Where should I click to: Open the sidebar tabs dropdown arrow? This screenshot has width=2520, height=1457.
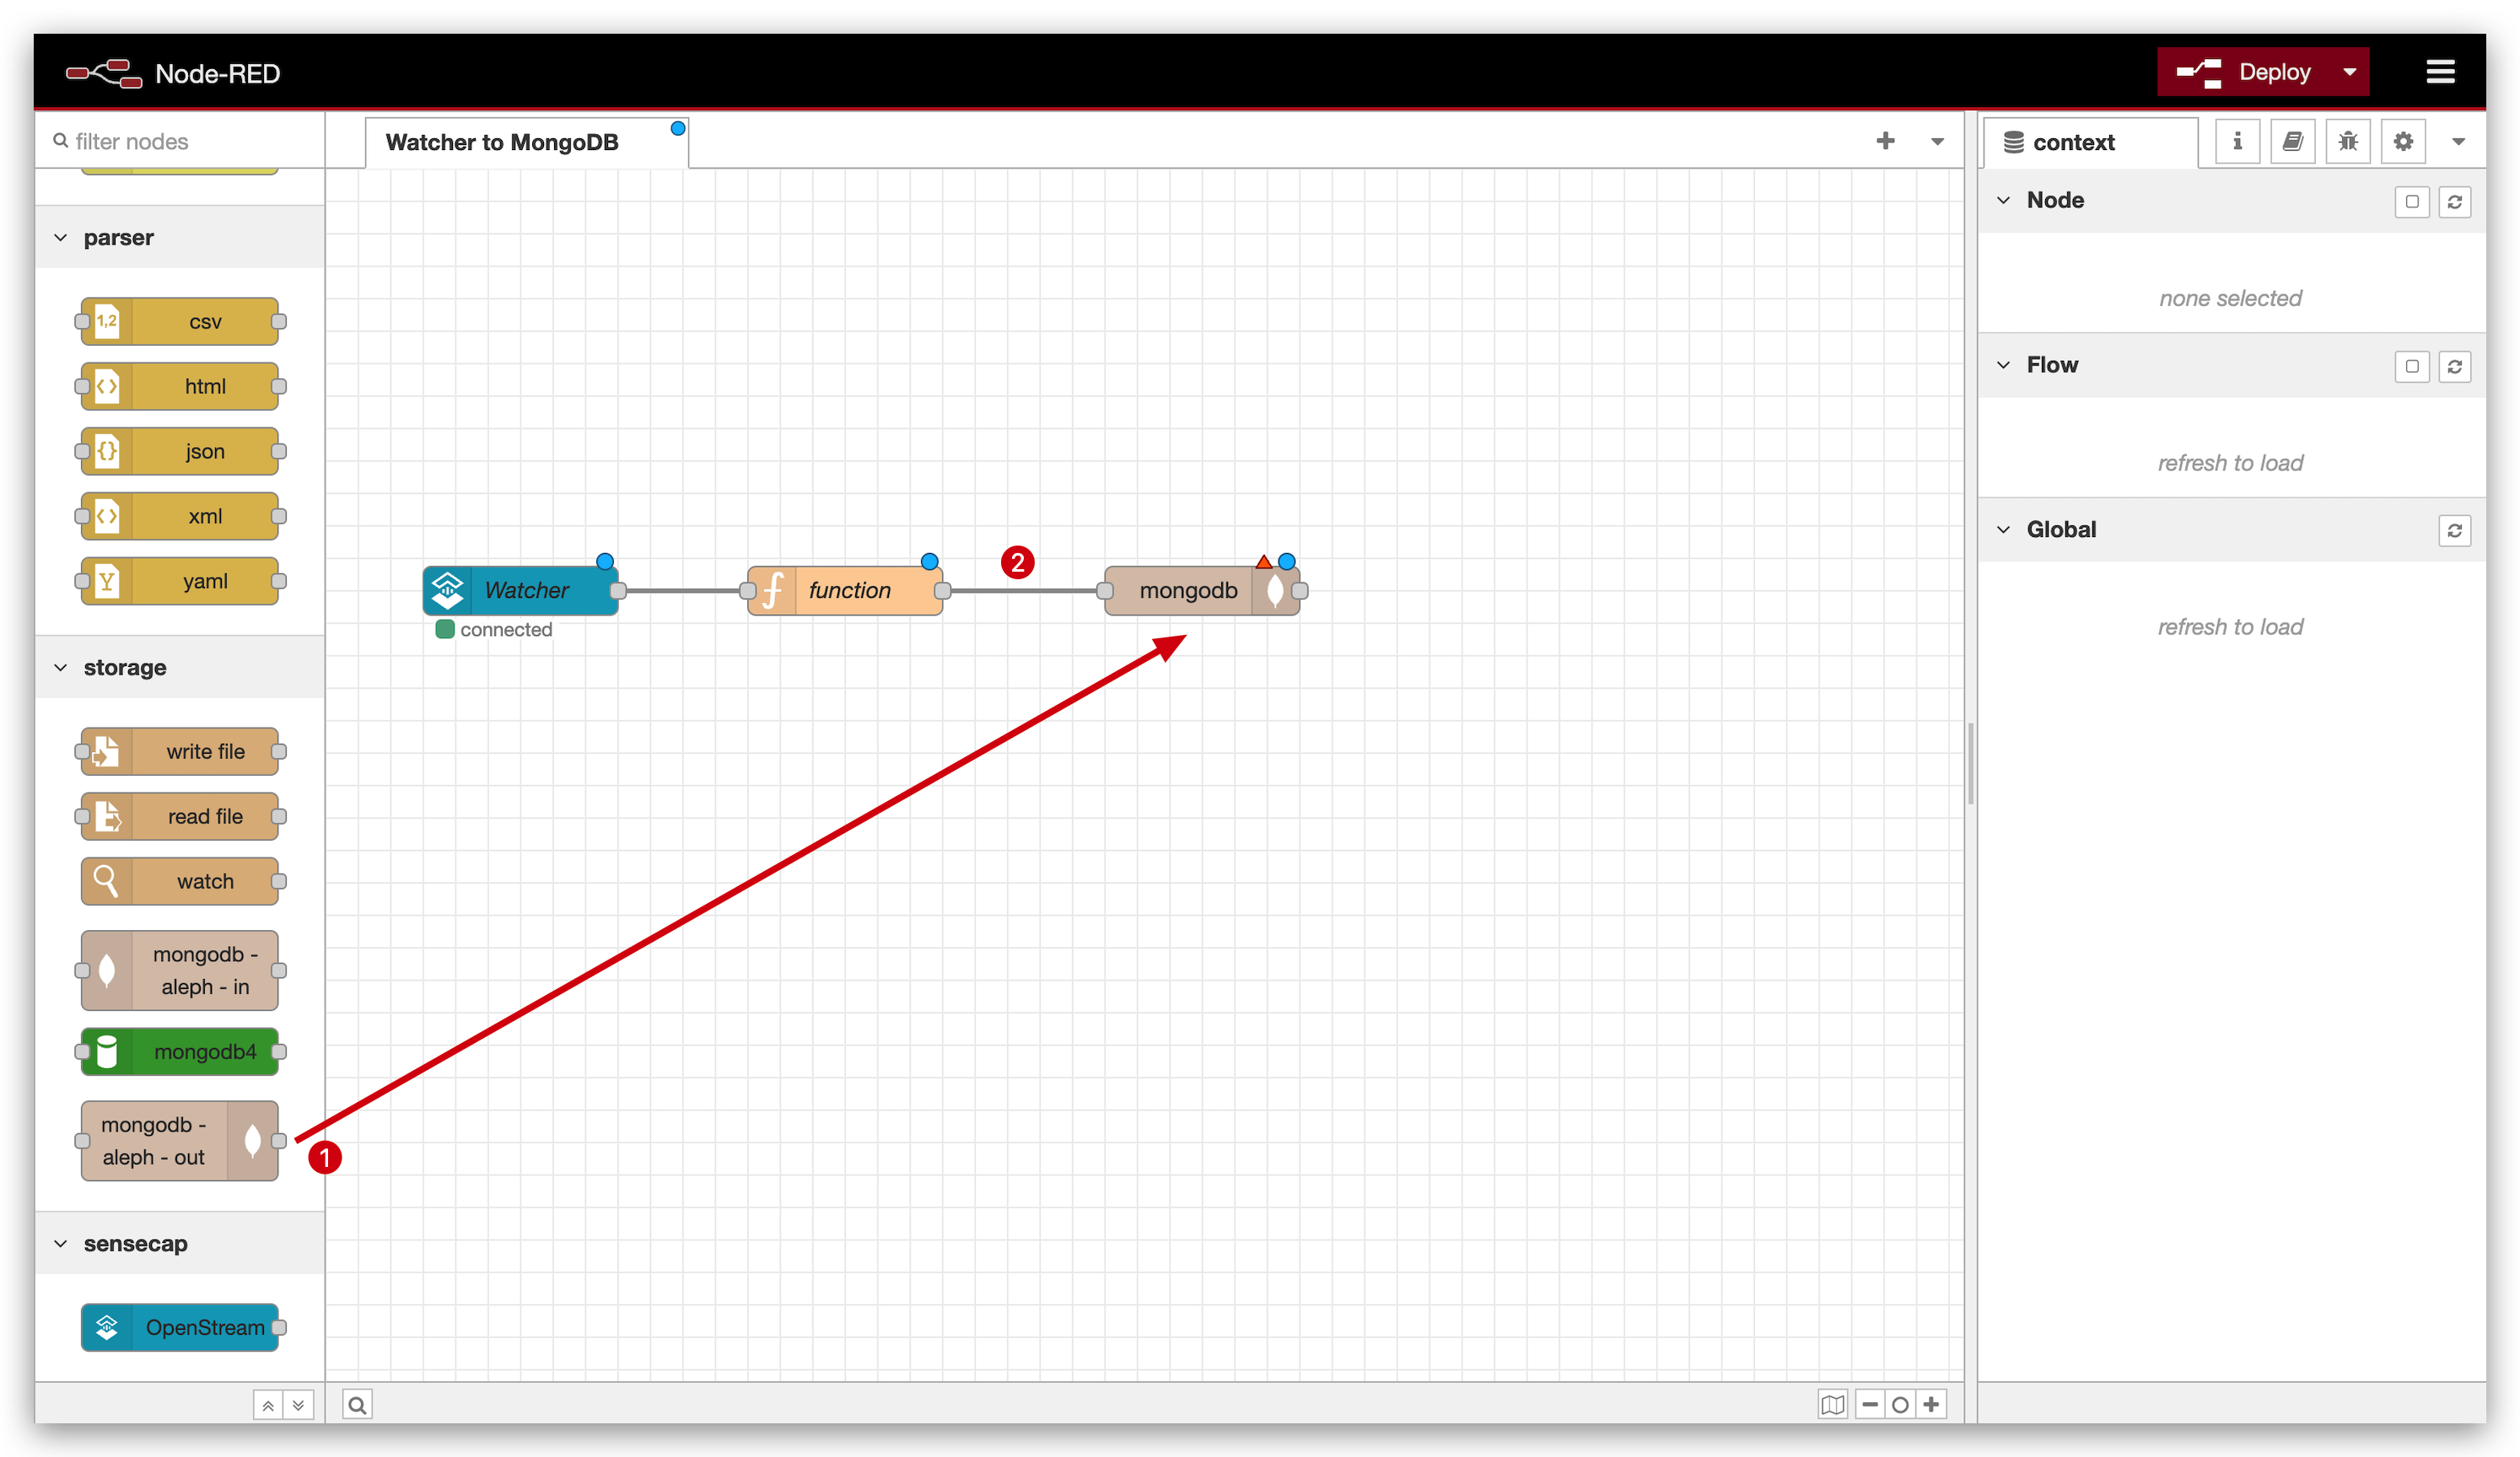click(x=2458, y=141)
